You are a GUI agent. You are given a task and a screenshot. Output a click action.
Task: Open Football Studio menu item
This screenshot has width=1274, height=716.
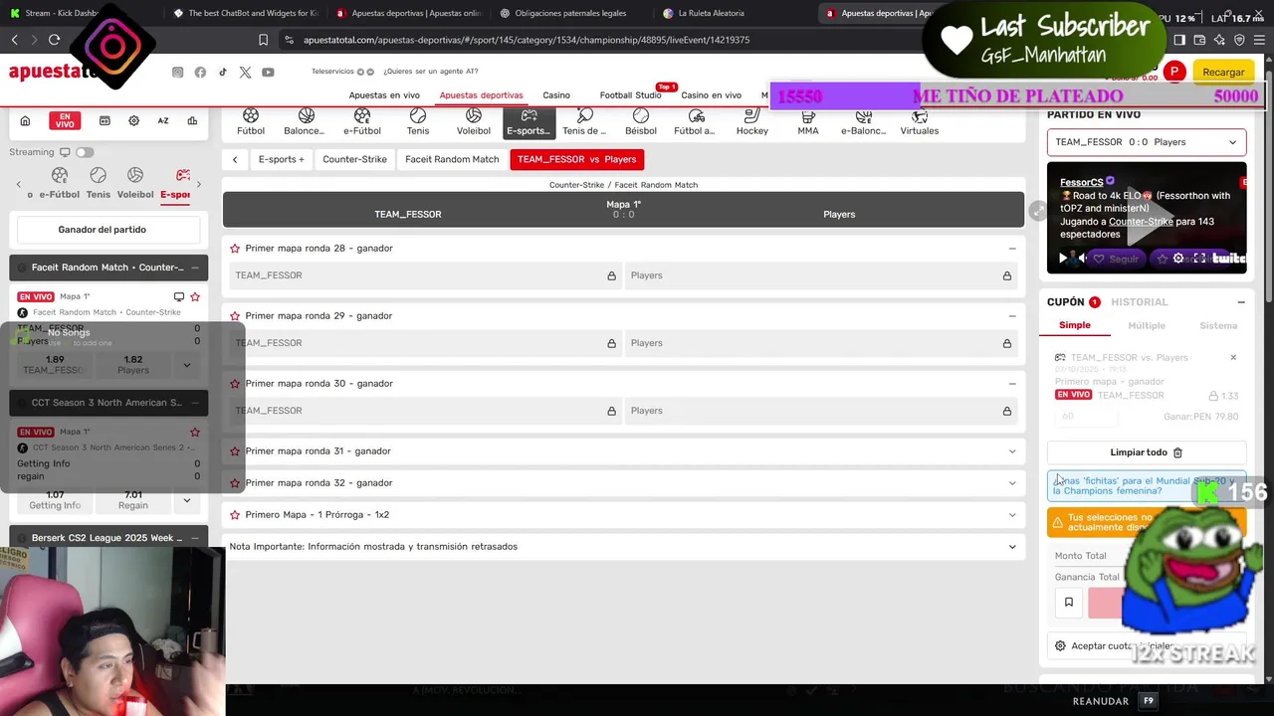point(630,95)
